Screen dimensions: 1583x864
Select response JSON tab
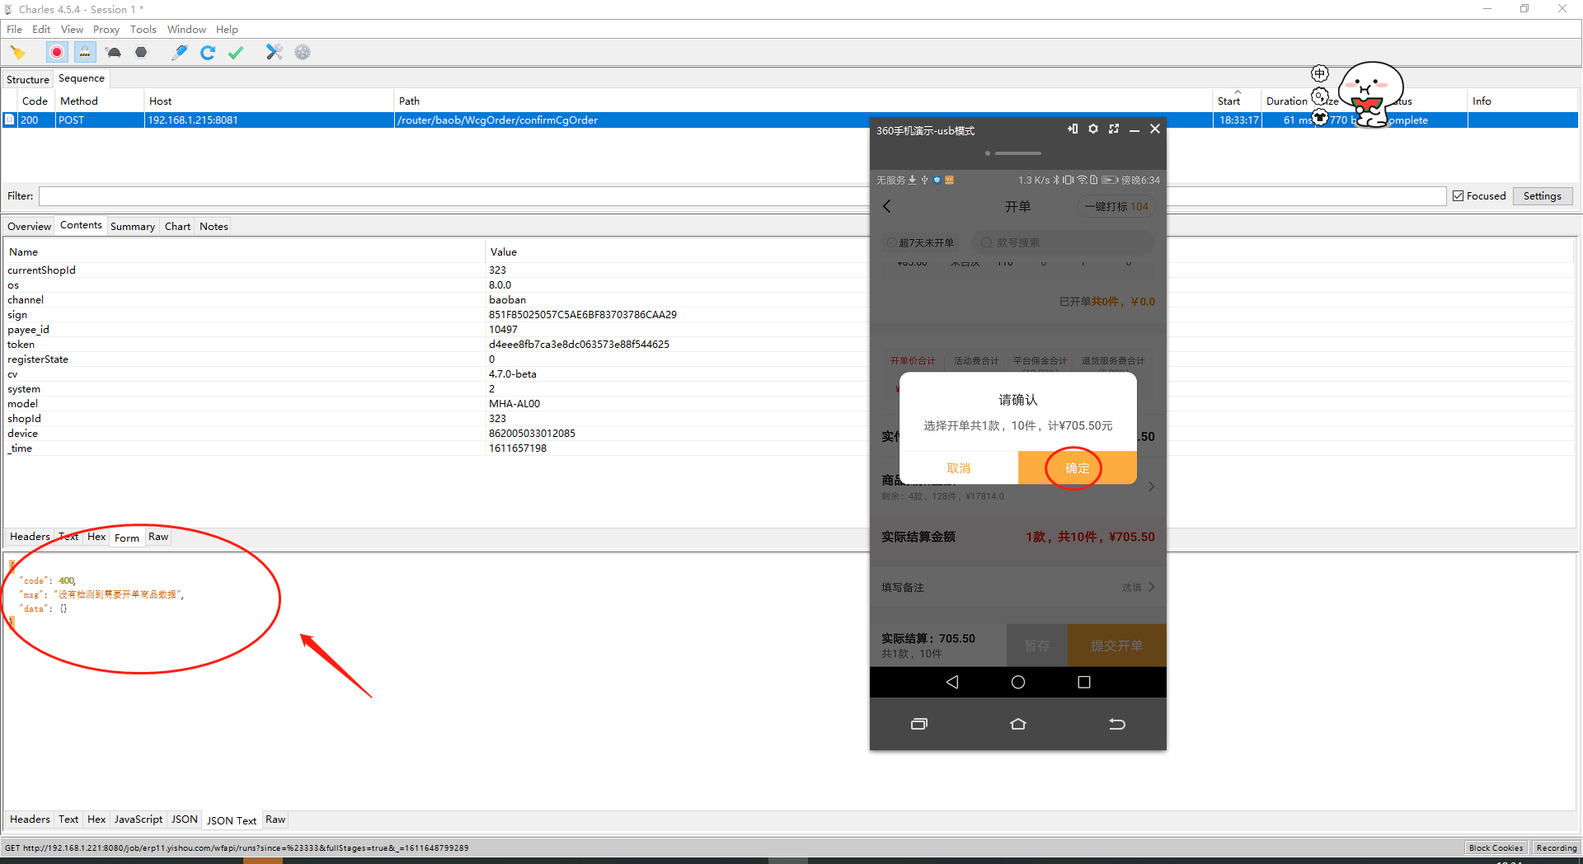coord(185,819)
